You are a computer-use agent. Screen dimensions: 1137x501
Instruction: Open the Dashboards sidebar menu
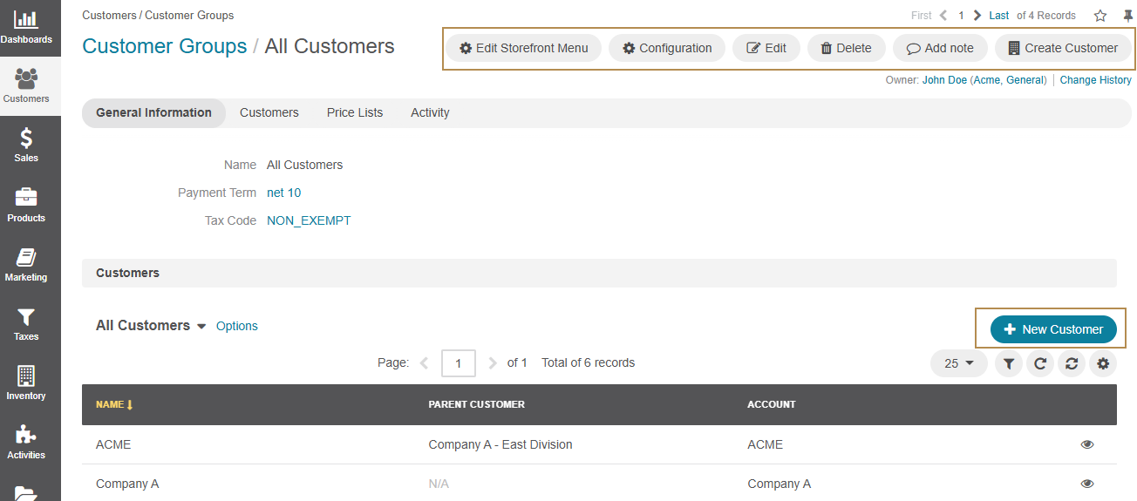tap(26, 27)
